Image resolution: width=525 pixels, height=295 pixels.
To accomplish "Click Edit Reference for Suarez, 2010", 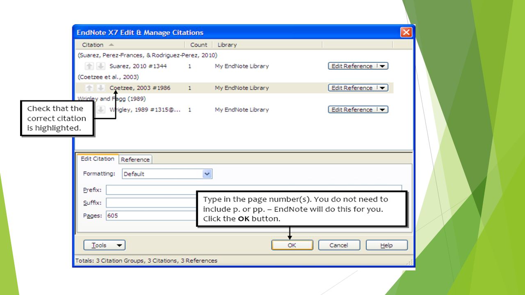I will click(x=352, y=66).
